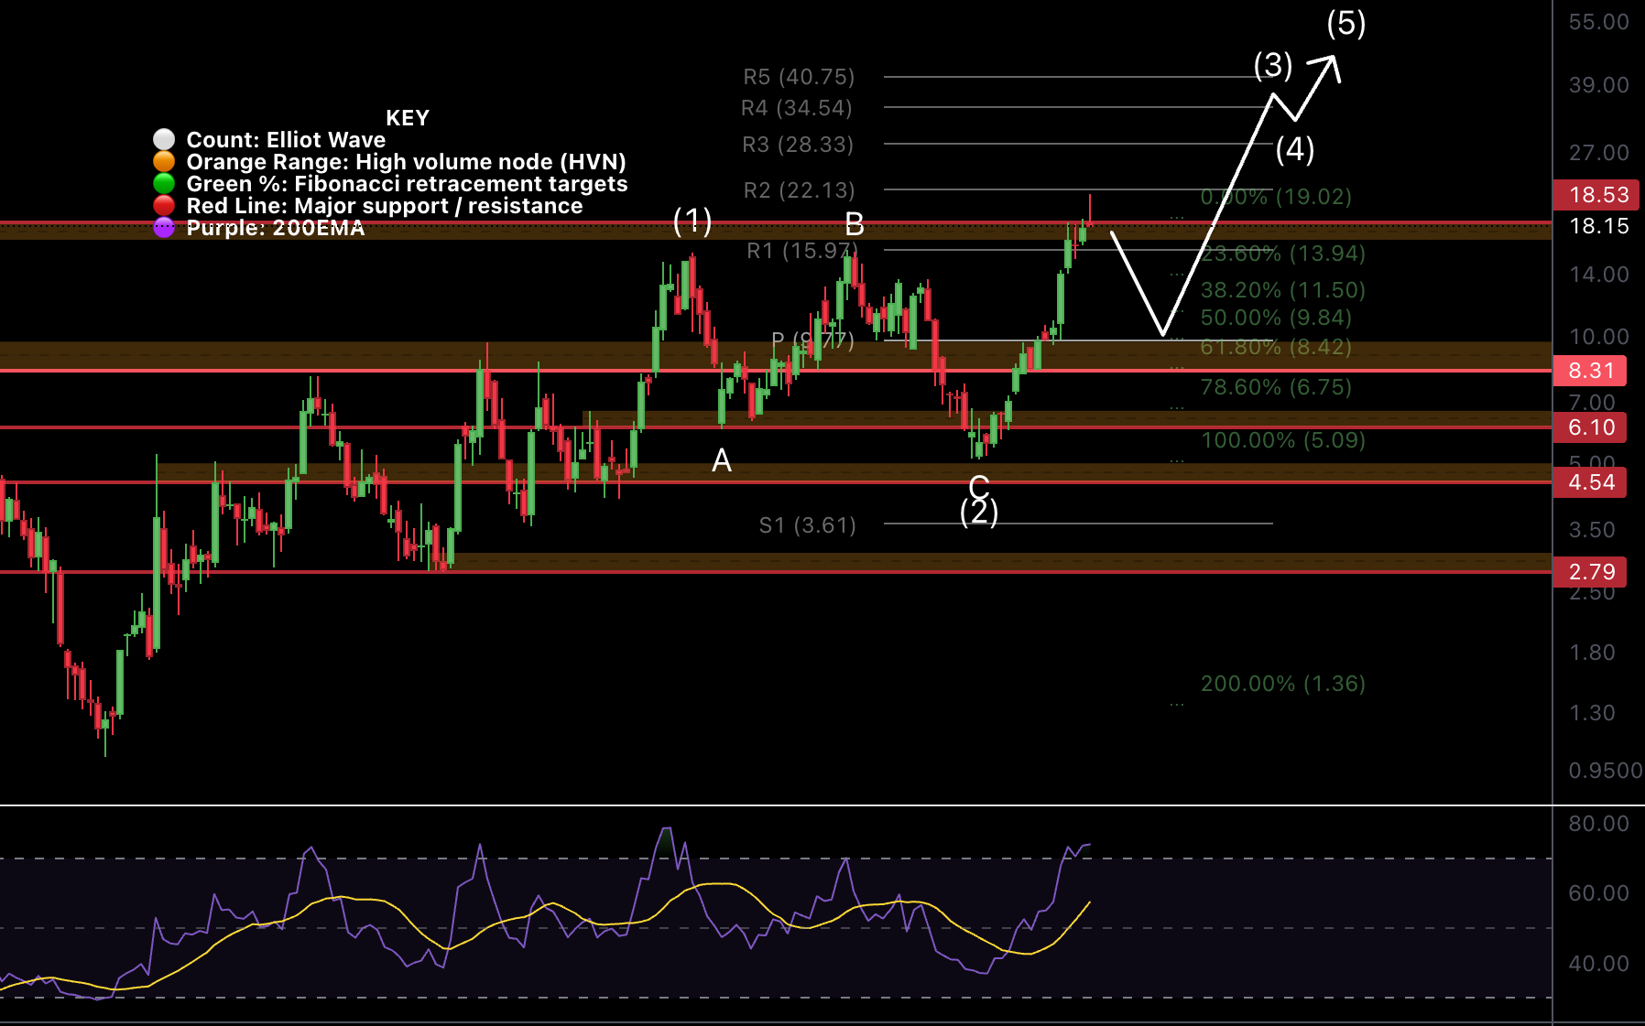Select the wave (2) label

979,512
